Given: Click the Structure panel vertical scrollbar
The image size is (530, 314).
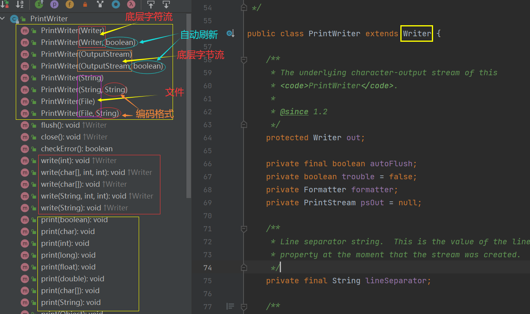Looking at the screenshot, I should 189,106.
